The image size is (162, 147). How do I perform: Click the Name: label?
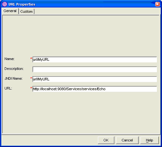[10, 59]
